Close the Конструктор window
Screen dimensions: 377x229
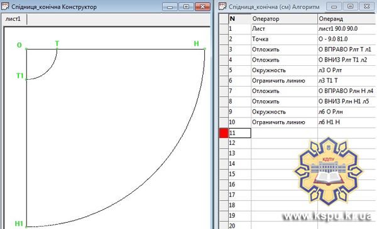(202, 7)
